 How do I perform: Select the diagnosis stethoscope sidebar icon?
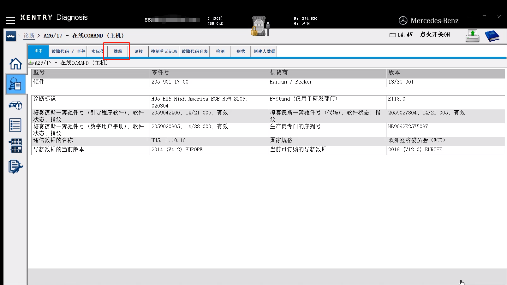click(15, 84)
